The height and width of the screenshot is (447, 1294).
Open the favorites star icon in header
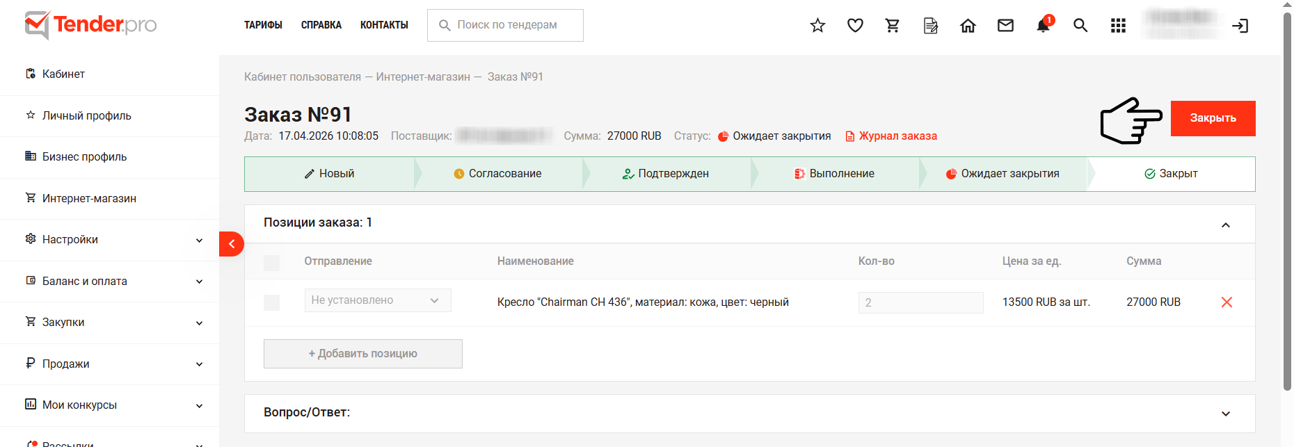(x=817, y=26)
